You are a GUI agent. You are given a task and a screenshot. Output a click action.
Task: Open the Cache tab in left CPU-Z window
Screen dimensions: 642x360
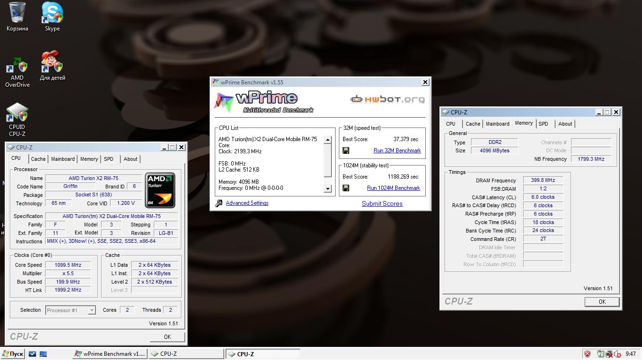point(38,159)
